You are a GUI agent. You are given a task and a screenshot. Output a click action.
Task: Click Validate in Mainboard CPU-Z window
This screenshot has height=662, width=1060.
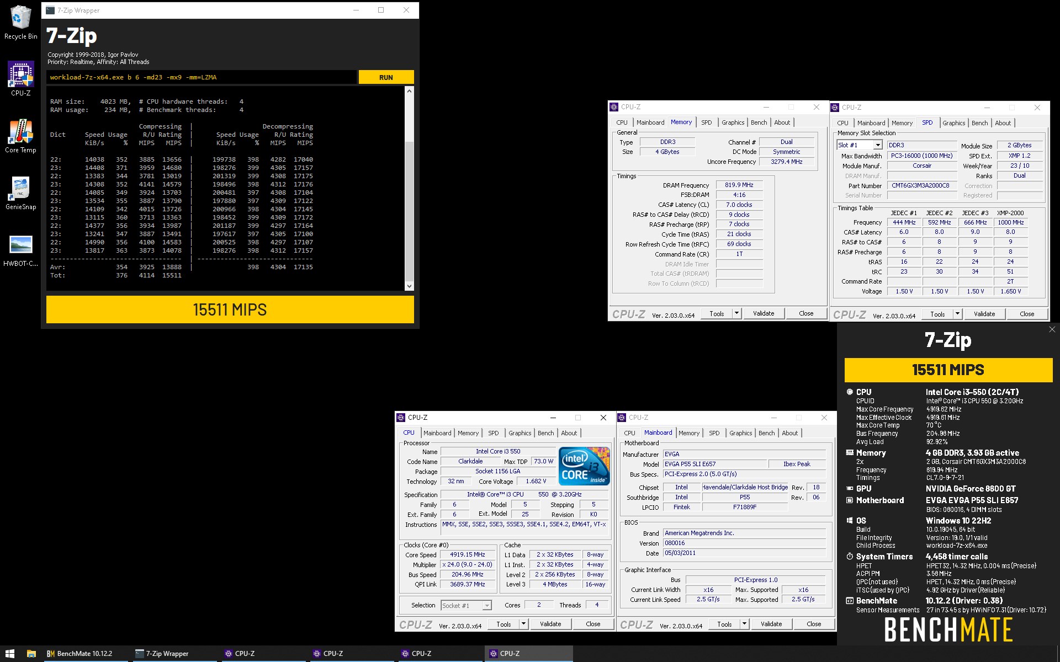pyautogui.click(x=771, y=624)
